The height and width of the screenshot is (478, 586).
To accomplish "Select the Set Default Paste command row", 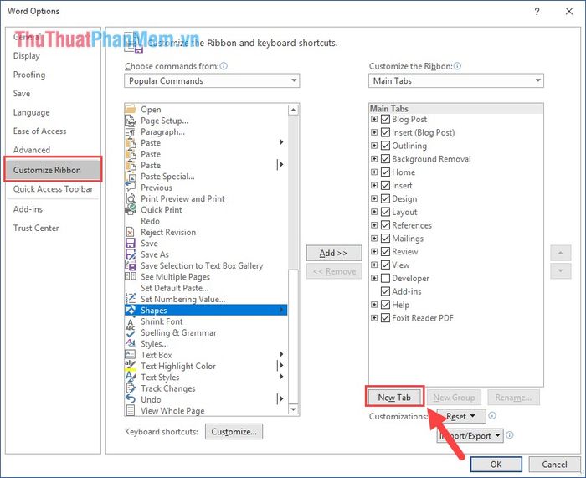I will click(x=206, y=288).
